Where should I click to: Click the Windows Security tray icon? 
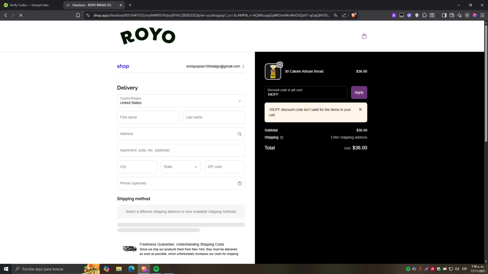439,269
